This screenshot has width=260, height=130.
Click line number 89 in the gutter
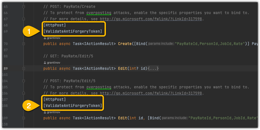tap(6, 69)
